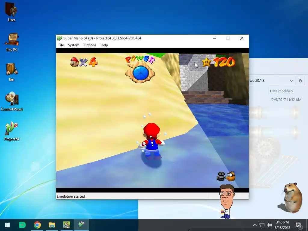The height and width of the screenshot is (231, 308).
Task: Show hidden system tray icons
Action: [x=254, y=225]
